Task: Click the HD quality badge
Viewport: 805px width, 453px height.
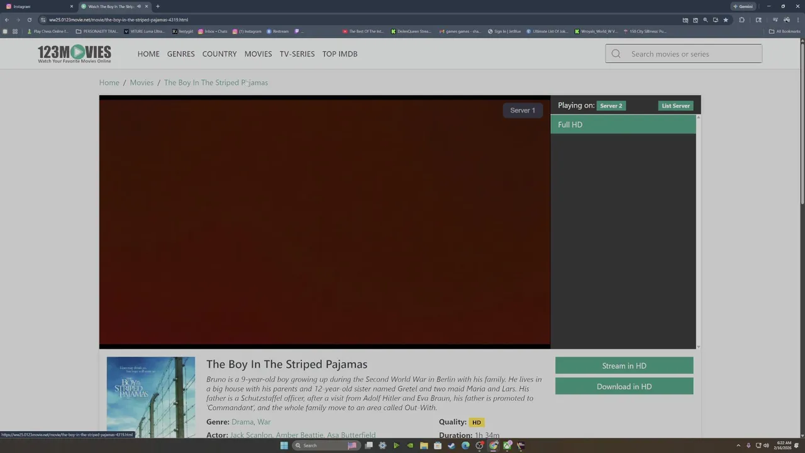Action: tap(477, 422)
